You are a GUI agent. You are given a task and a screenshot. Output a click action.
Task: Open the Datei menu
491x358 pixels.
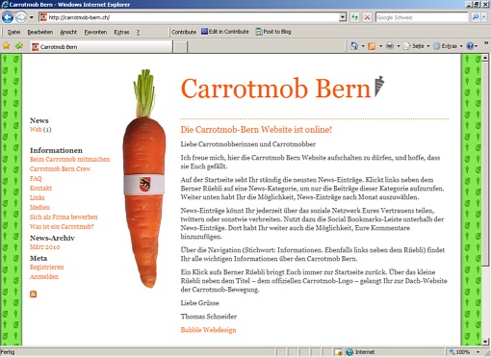tap(13, 32)
